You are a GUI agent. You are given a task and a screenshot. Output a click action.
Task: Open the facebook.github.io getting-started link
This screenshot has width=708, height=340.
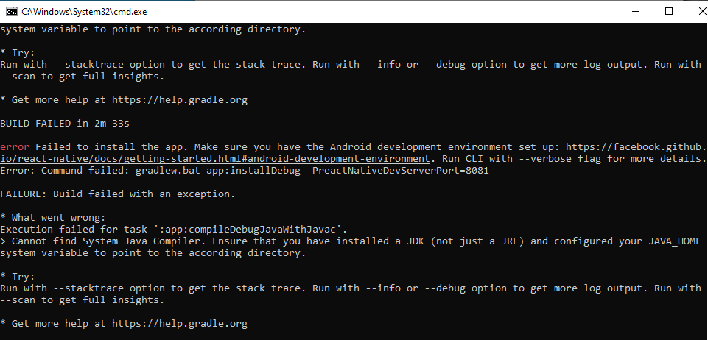(x=352, y=153)
